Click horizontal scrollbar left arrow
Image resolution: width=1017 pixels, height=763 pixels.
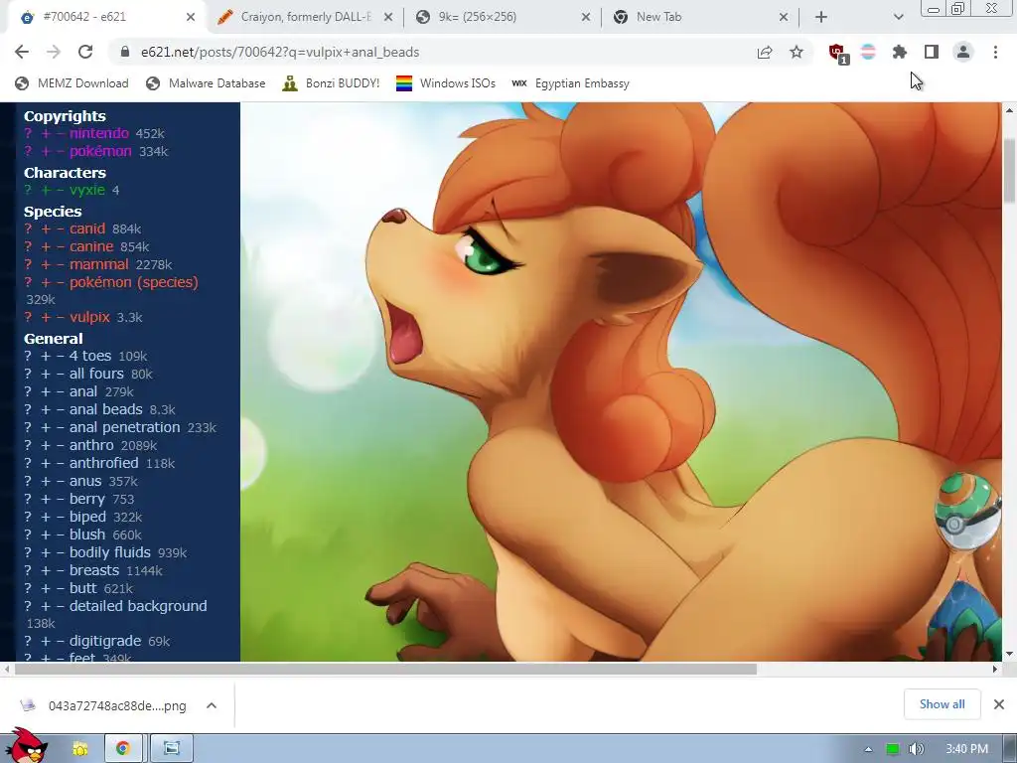7,669
